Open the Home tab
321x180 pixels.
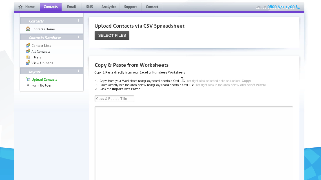tap(27, 7)
